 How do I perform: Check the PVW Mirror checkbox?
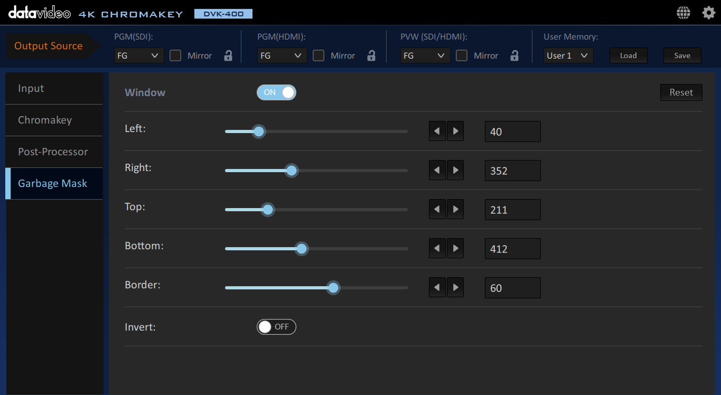462,55
